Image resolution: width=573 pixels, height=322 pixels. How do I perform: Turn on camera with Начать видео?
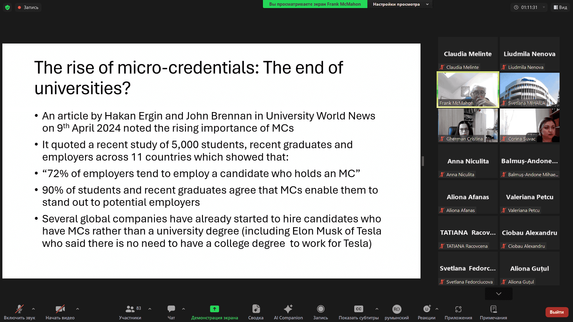click(60, 309)
